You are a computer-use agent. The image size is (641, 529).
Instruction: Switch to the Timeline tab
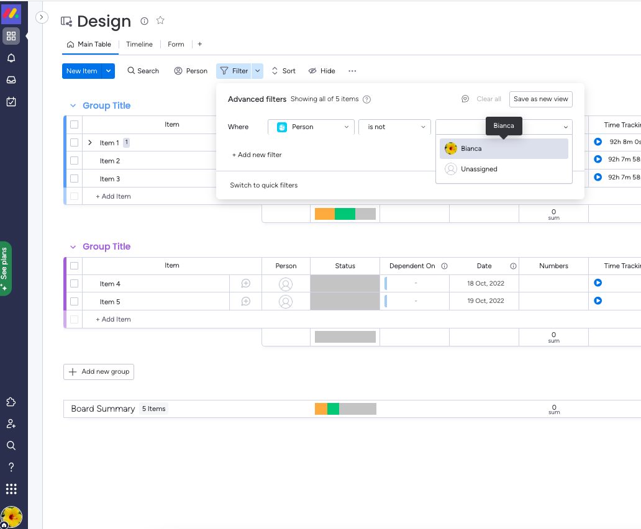click(x=139, y=44)
